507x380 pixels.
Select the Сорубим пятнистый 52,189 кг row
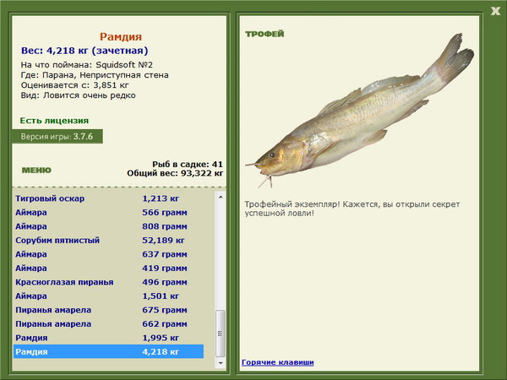[x=109, y=240]
